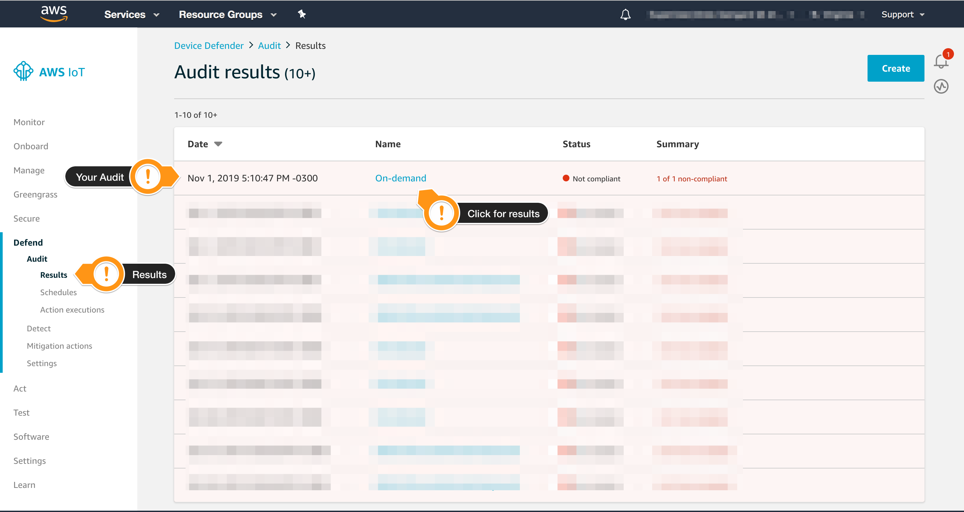Select Audit under Defend
This screenshot has width=964, height=512.
point(37,259)
